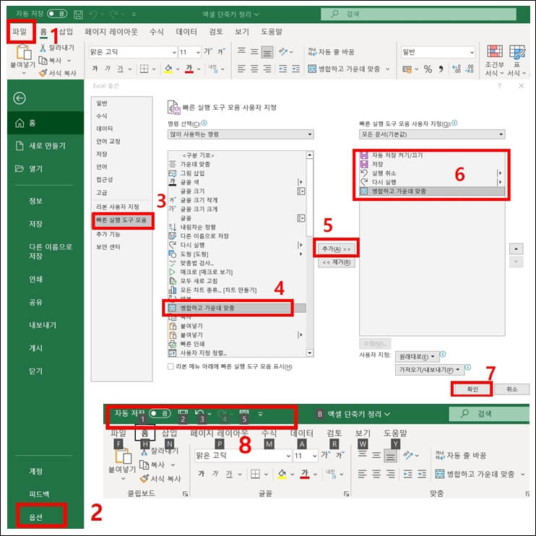Select 빠른 실행 도구 모음 options category
Image resolution: width=536 pixels, height=536 pixels.
(x=121, y=220)
